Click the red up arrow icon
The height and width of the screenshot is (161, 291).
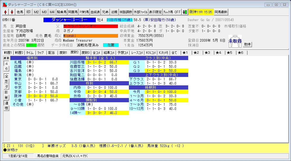[x=6, y=12]
